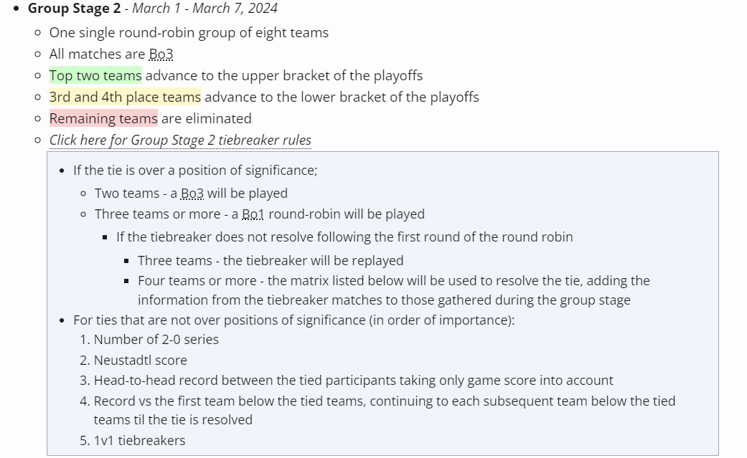Click "Three teams - the tiebreaker will be replayed"
This screenshot has width=747, height=458.
pos(271,260)
